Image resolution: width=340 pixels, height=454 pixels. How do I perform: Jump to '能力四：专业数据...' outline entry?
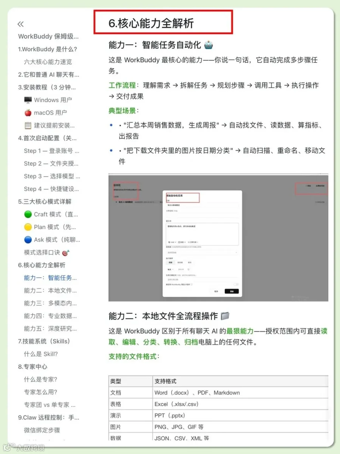(51, 316)
